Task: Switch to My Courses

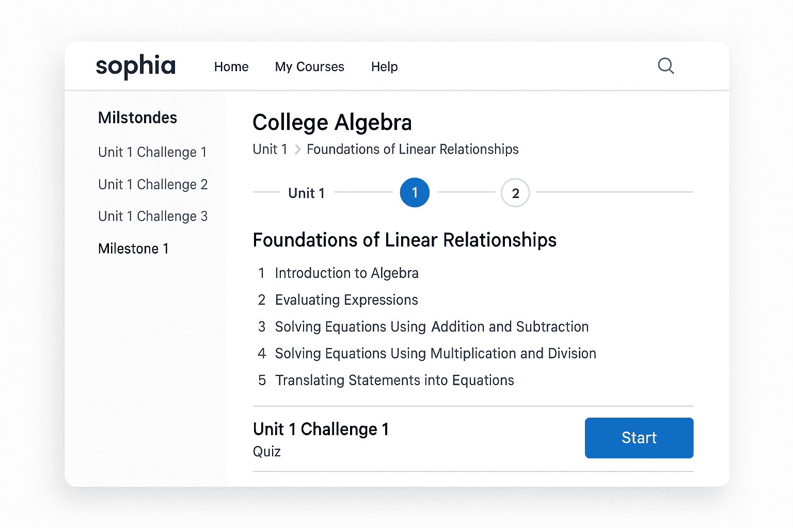Action: click(310, 67)
